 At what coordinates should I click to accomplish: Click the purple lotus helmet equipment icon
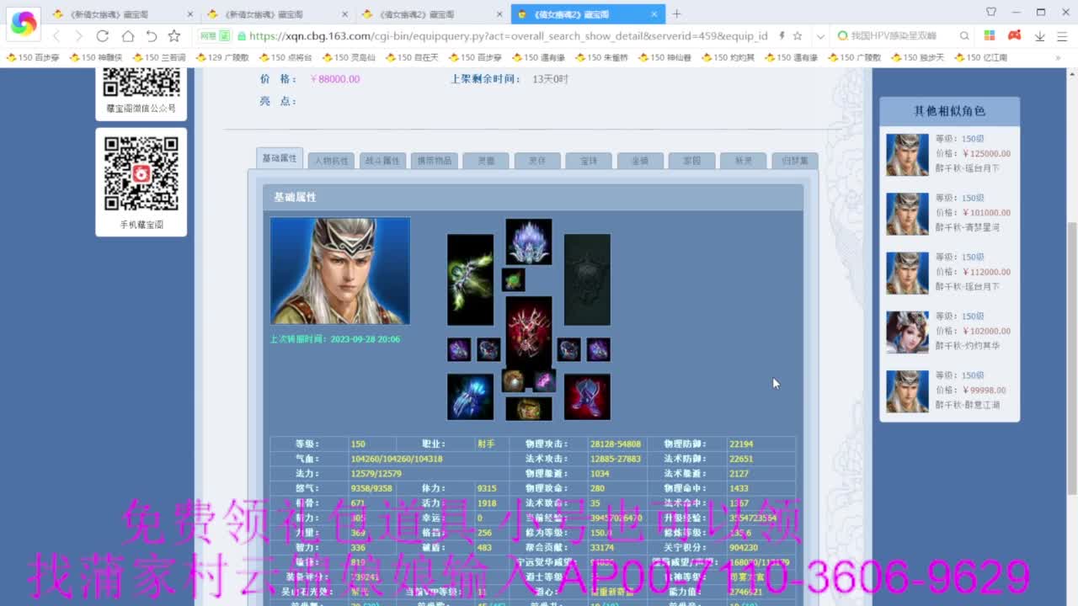pos(529,242)
